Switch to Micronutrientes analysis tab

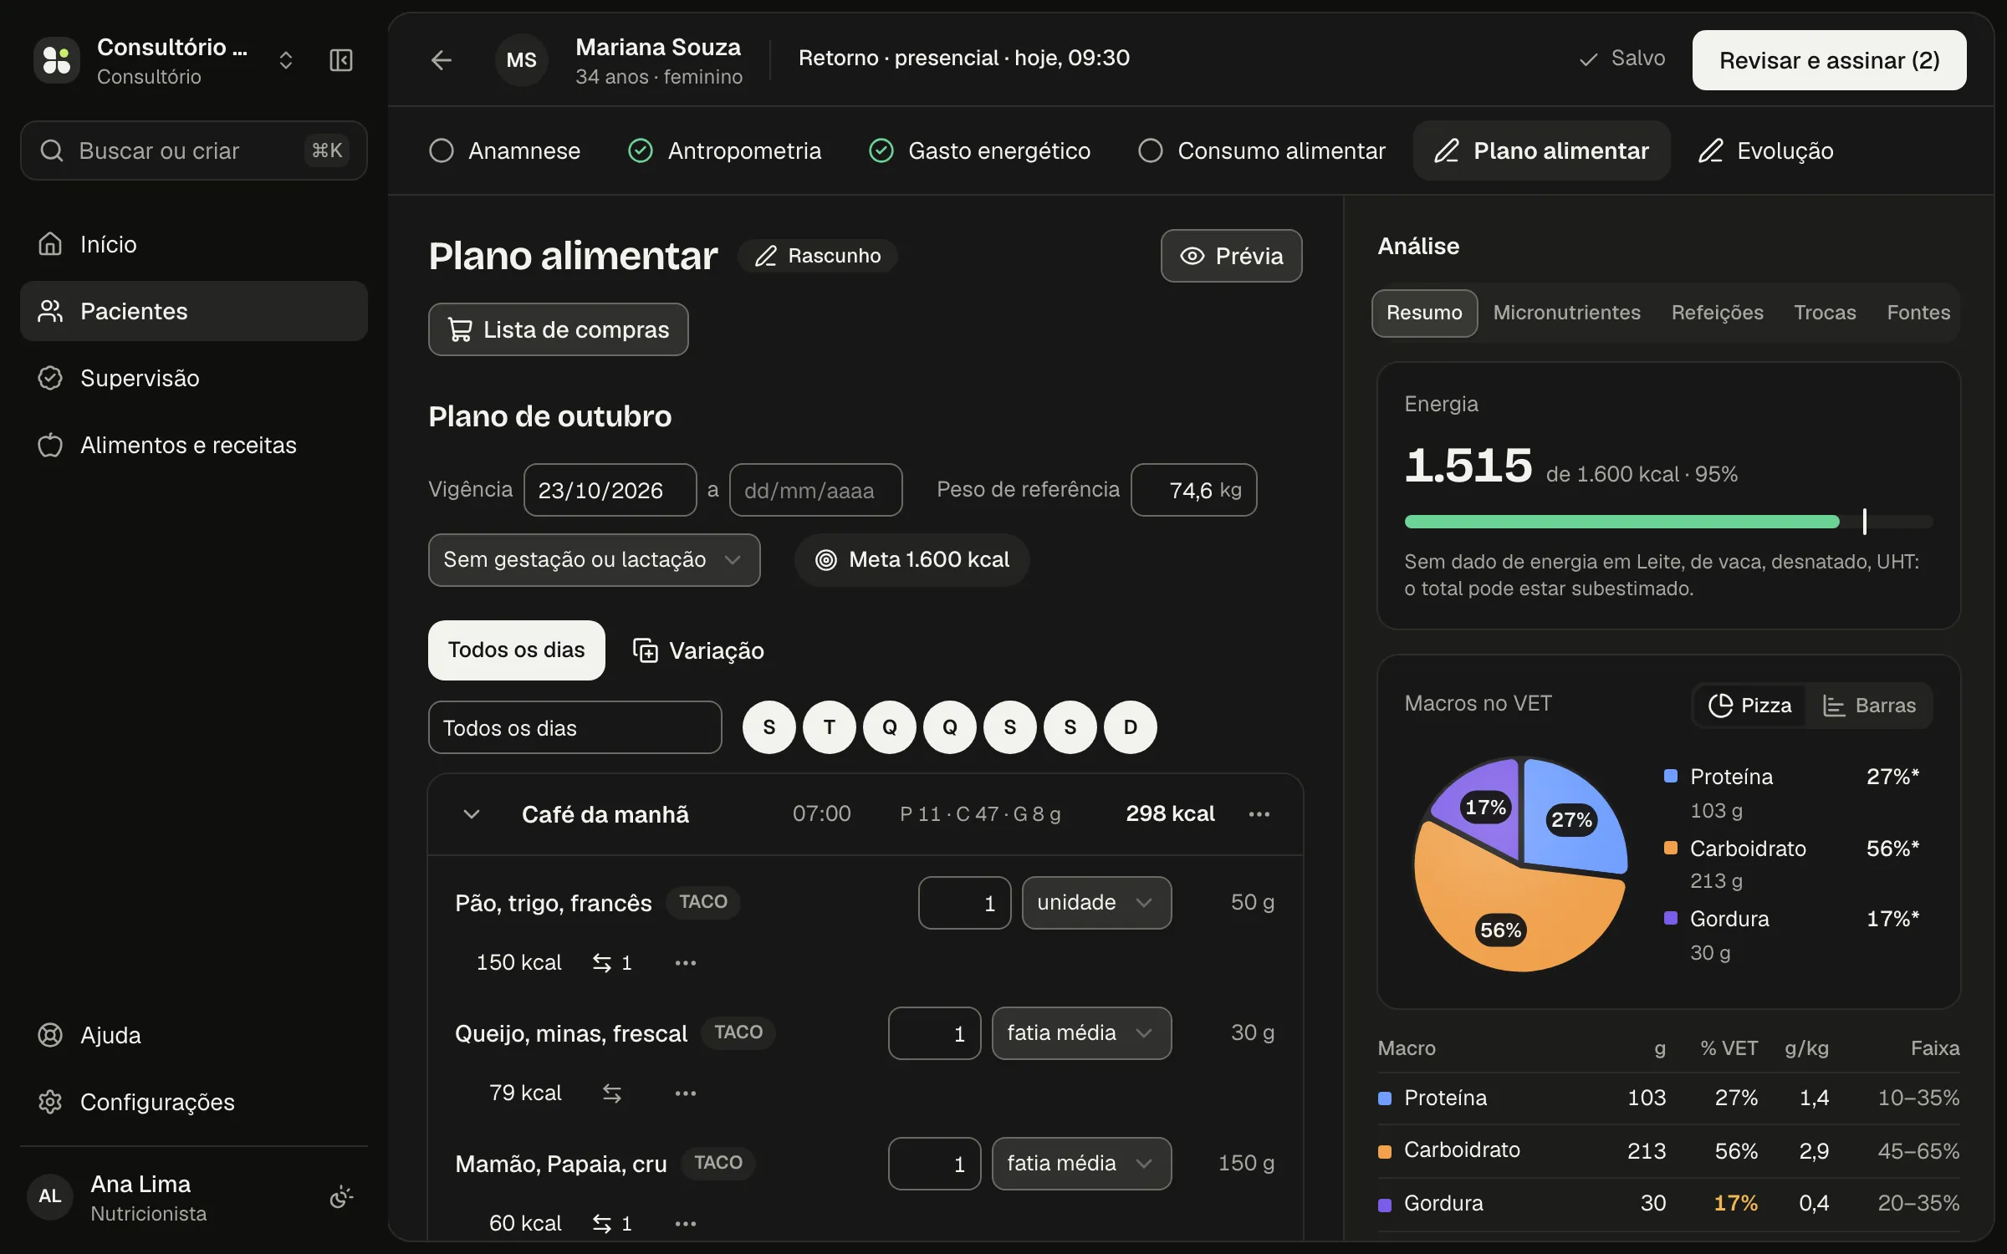[1566, 313]
